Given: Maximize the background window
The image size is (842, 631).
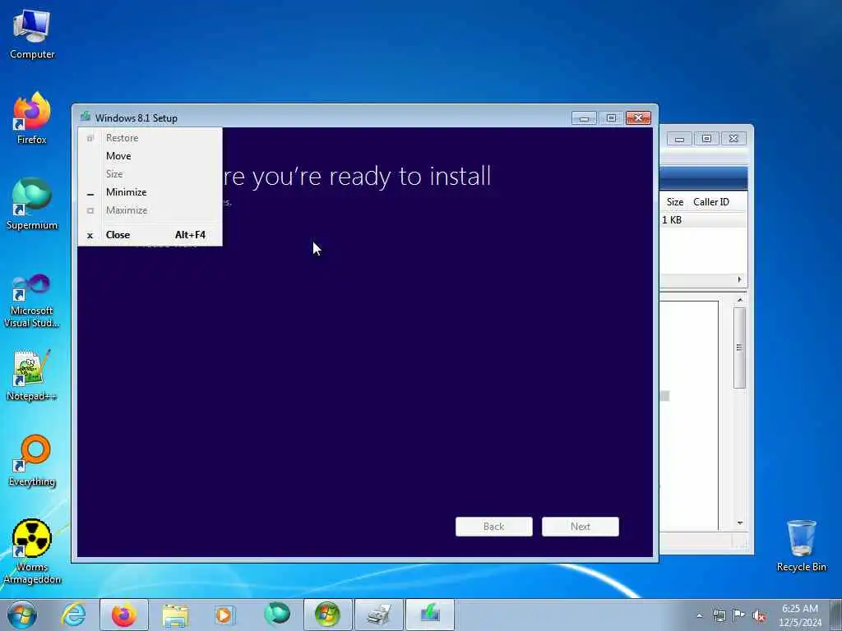Looking at the screenshot, I should click(706, 139).
